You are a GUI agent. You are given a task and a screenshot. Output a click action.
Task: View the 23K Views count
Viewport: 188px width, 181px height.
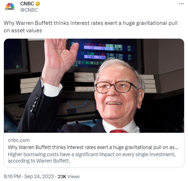69,177
